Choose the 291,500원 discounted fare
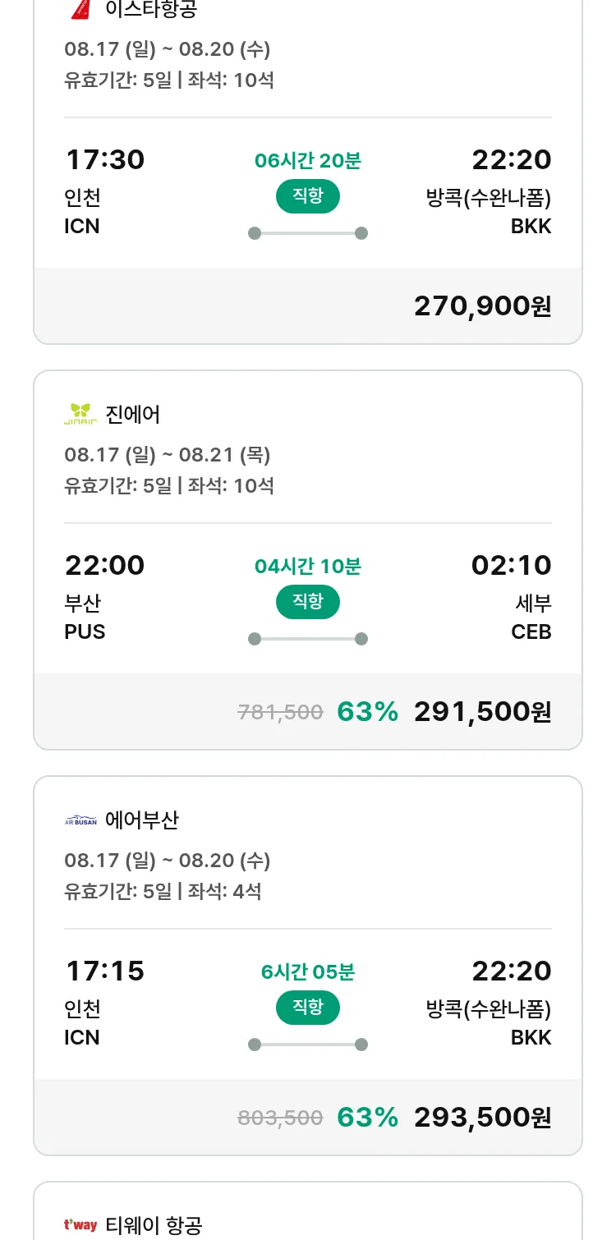 [482, 712]
